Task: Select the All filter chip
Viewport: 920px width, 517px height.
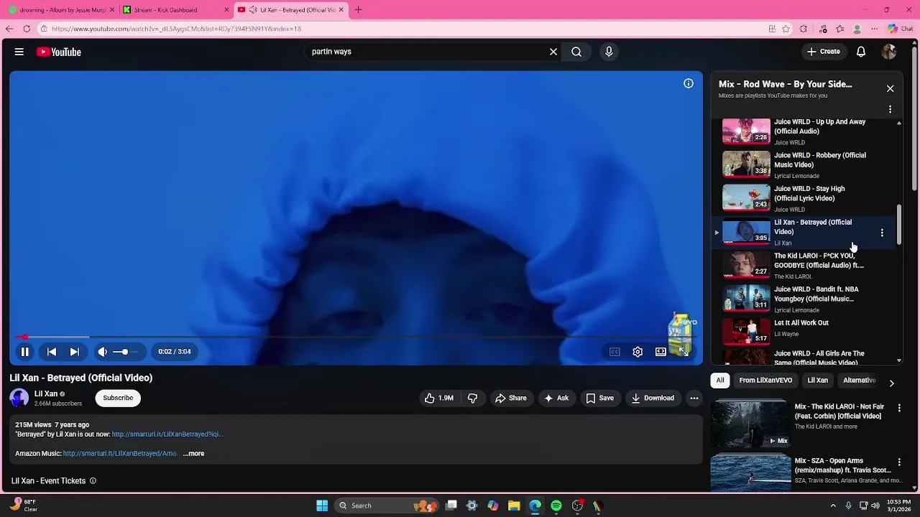Action: point(720,381)
